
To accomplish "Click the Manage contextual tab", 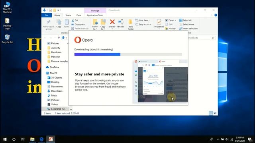I will click(95, 11).
